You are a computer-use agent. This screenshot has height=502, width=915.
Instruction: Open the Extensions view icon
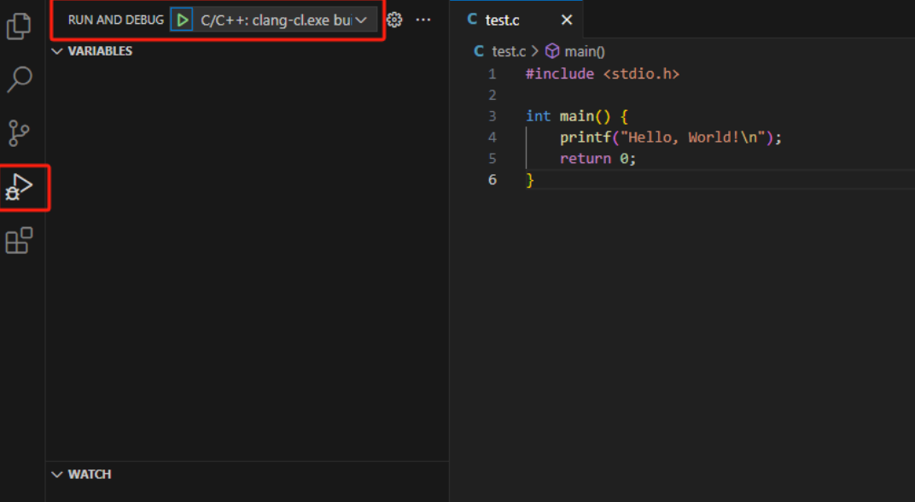coord(19,242)
